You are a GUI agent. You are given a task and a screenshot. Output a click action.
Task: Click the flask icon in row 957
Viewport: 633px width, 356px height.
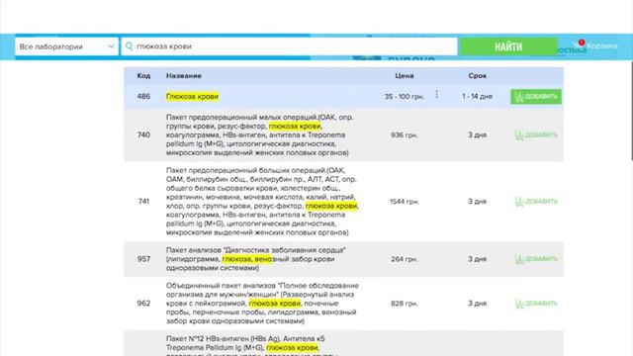tap(519, 259)
